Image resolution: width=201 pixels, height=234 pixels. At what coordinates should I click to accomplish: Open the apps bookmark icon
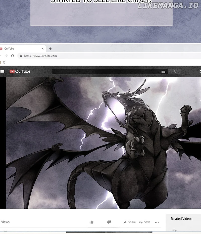pyautogui.click(x=4, y=62)
